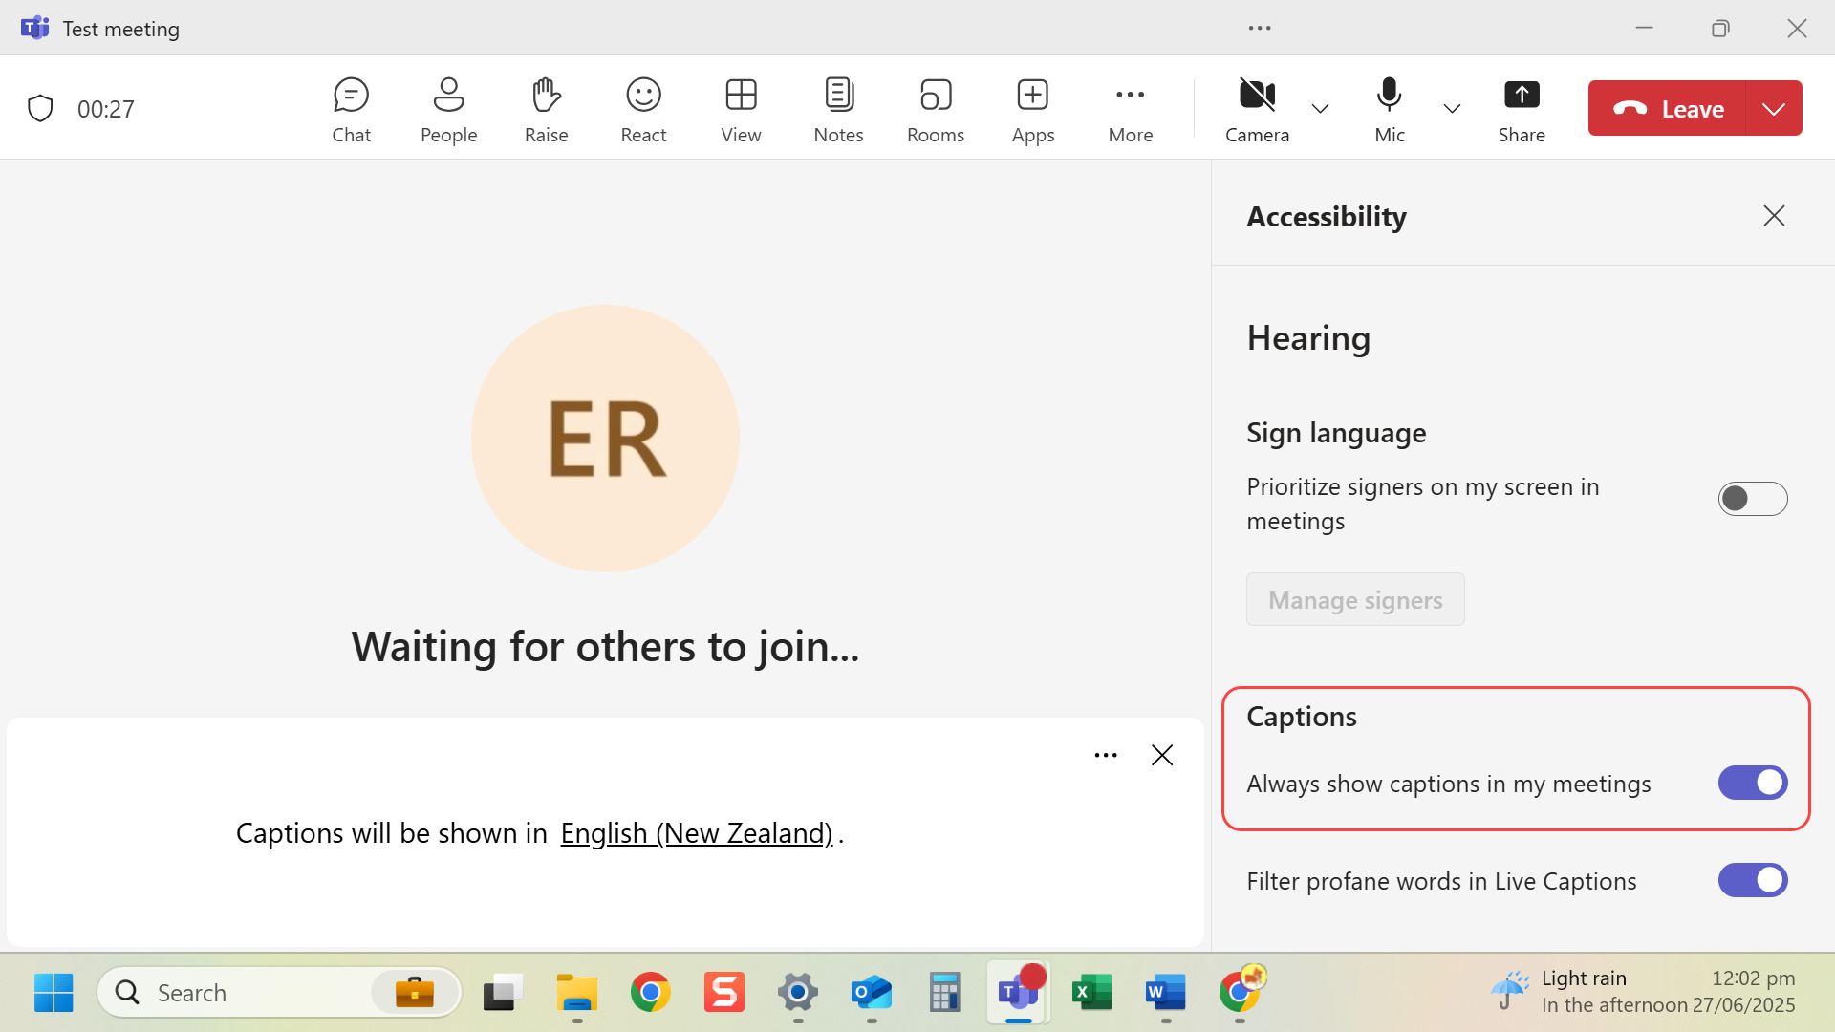Open Calculator from taskbar
The height and width of the screenshot is (1032, 1835).
tap(945, 993)
